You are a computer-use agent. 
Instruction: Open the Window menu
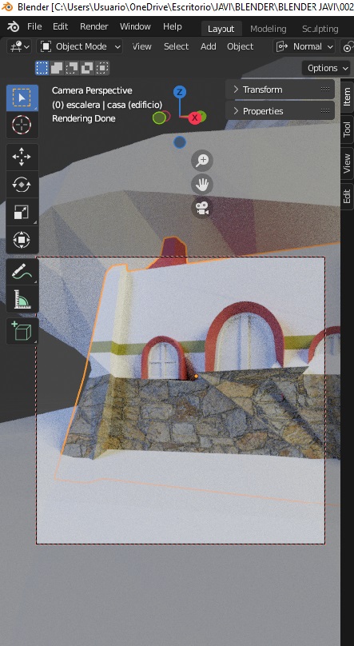(135, 26)
